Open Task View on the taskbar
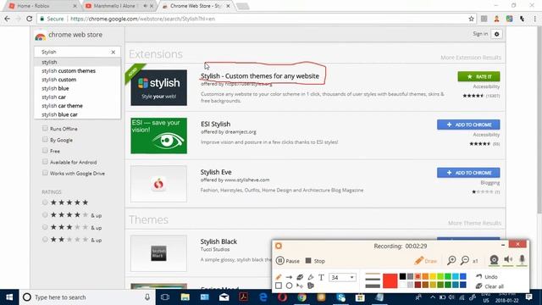542x305 pixels. 165,297
